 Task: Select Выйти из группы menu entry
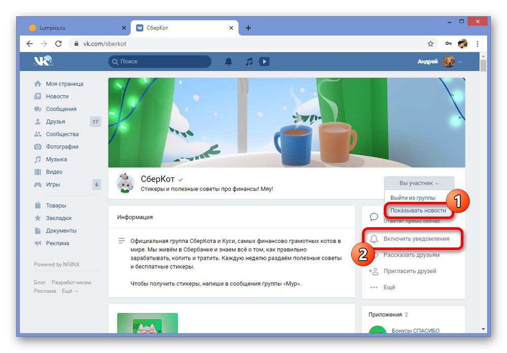pos(413,198)
